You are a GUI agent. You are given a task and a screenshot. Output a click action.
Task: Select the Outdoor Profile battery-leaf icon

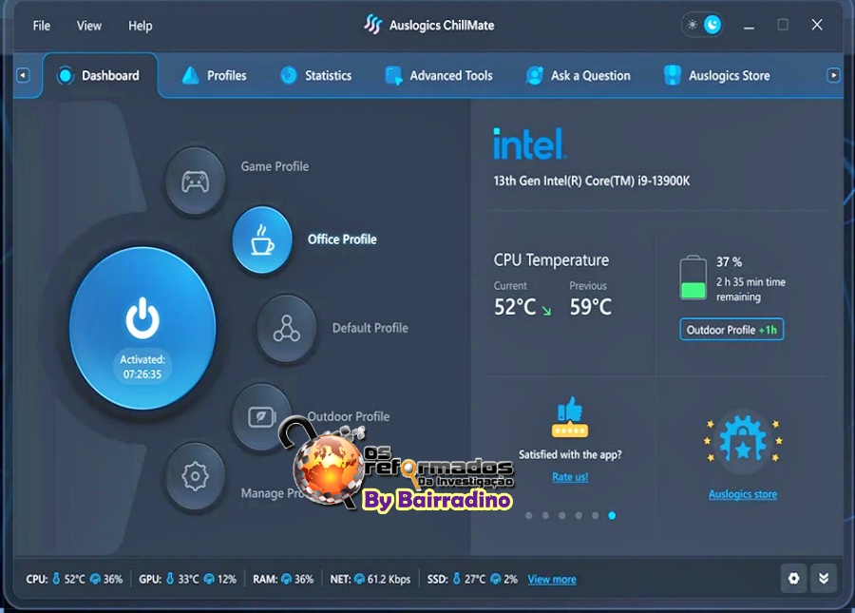pyautogui.click(x=262, y=417)
